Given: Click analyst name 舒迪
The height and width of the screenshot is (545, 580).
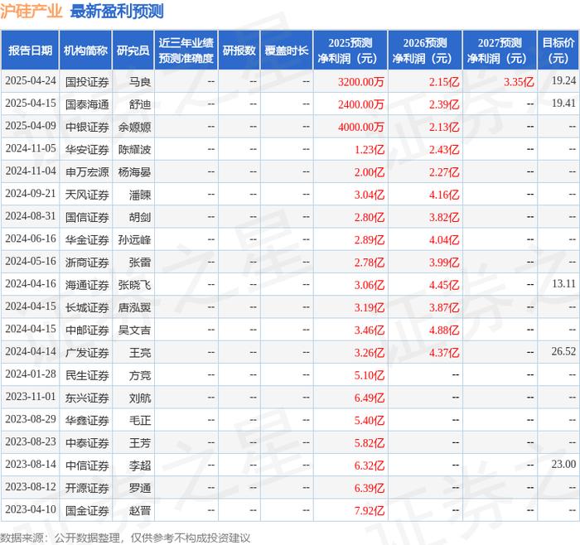Looking at the screenshot, I should coord(140,104).
